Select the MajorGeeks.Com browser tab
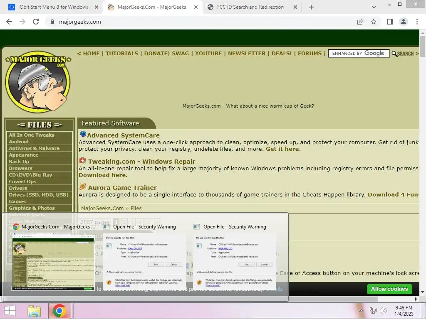Viewport: 426px width, 319px height. tap(152, 7)
